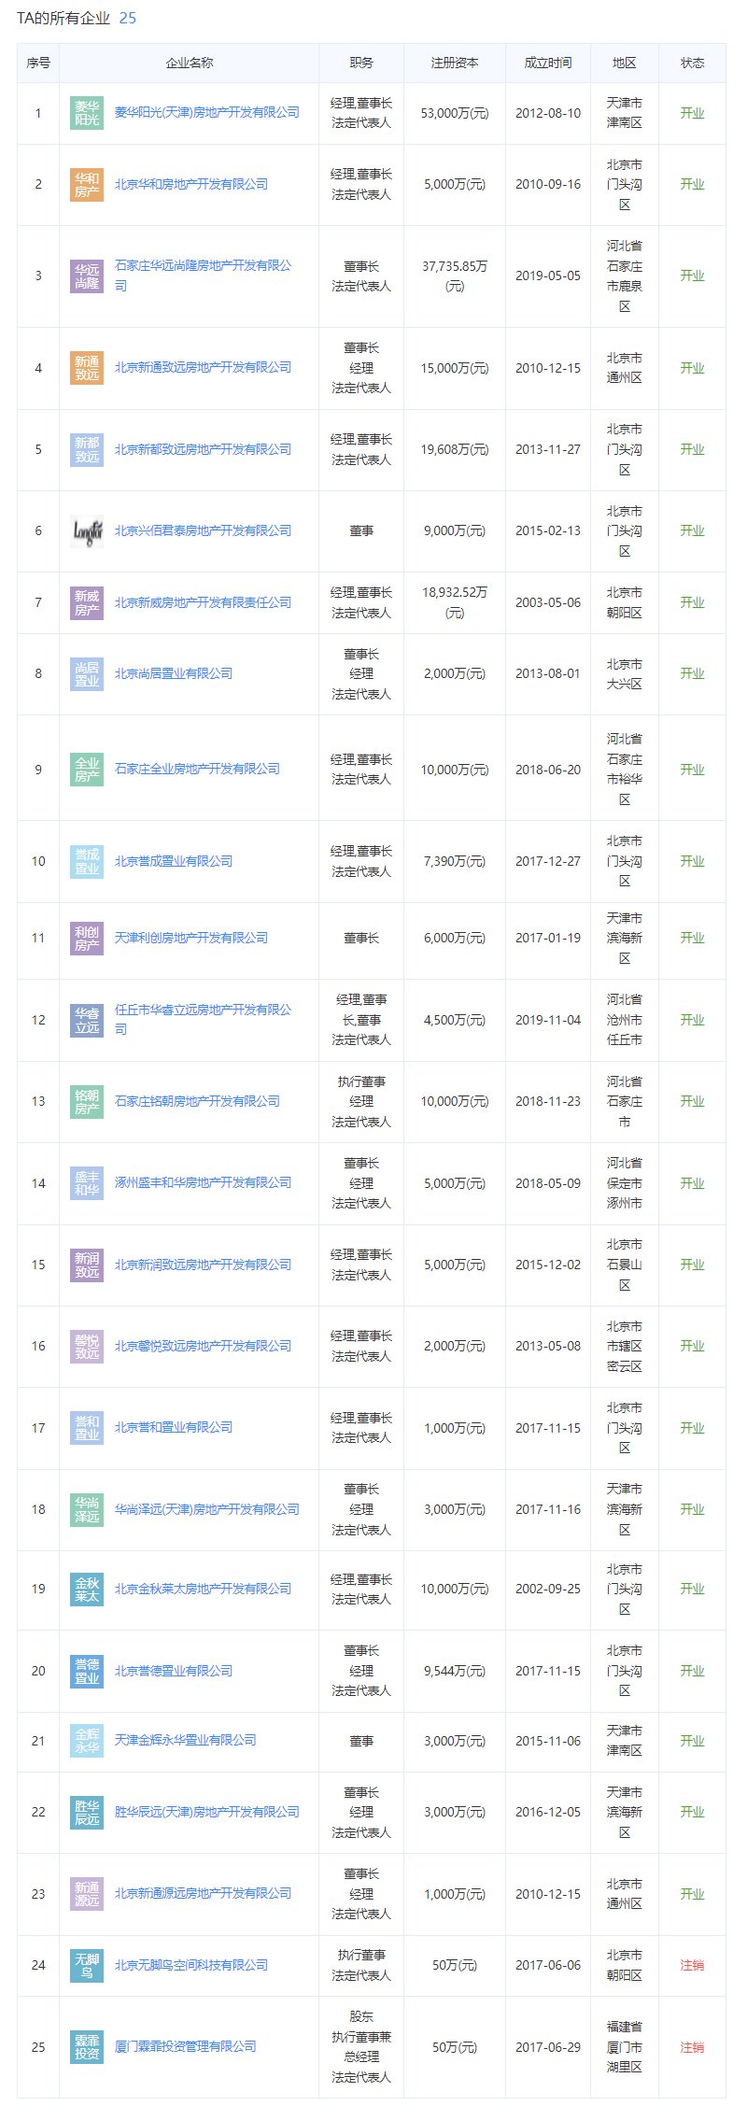Viewport: 747px width, 2120px height.
Task: Click the 馨悦致远 logo icon
Action: 87,1347
